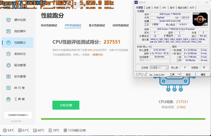Open the 硬件检测 section label
The height and width of the screenshot is (136, 211).
[20, 20]
